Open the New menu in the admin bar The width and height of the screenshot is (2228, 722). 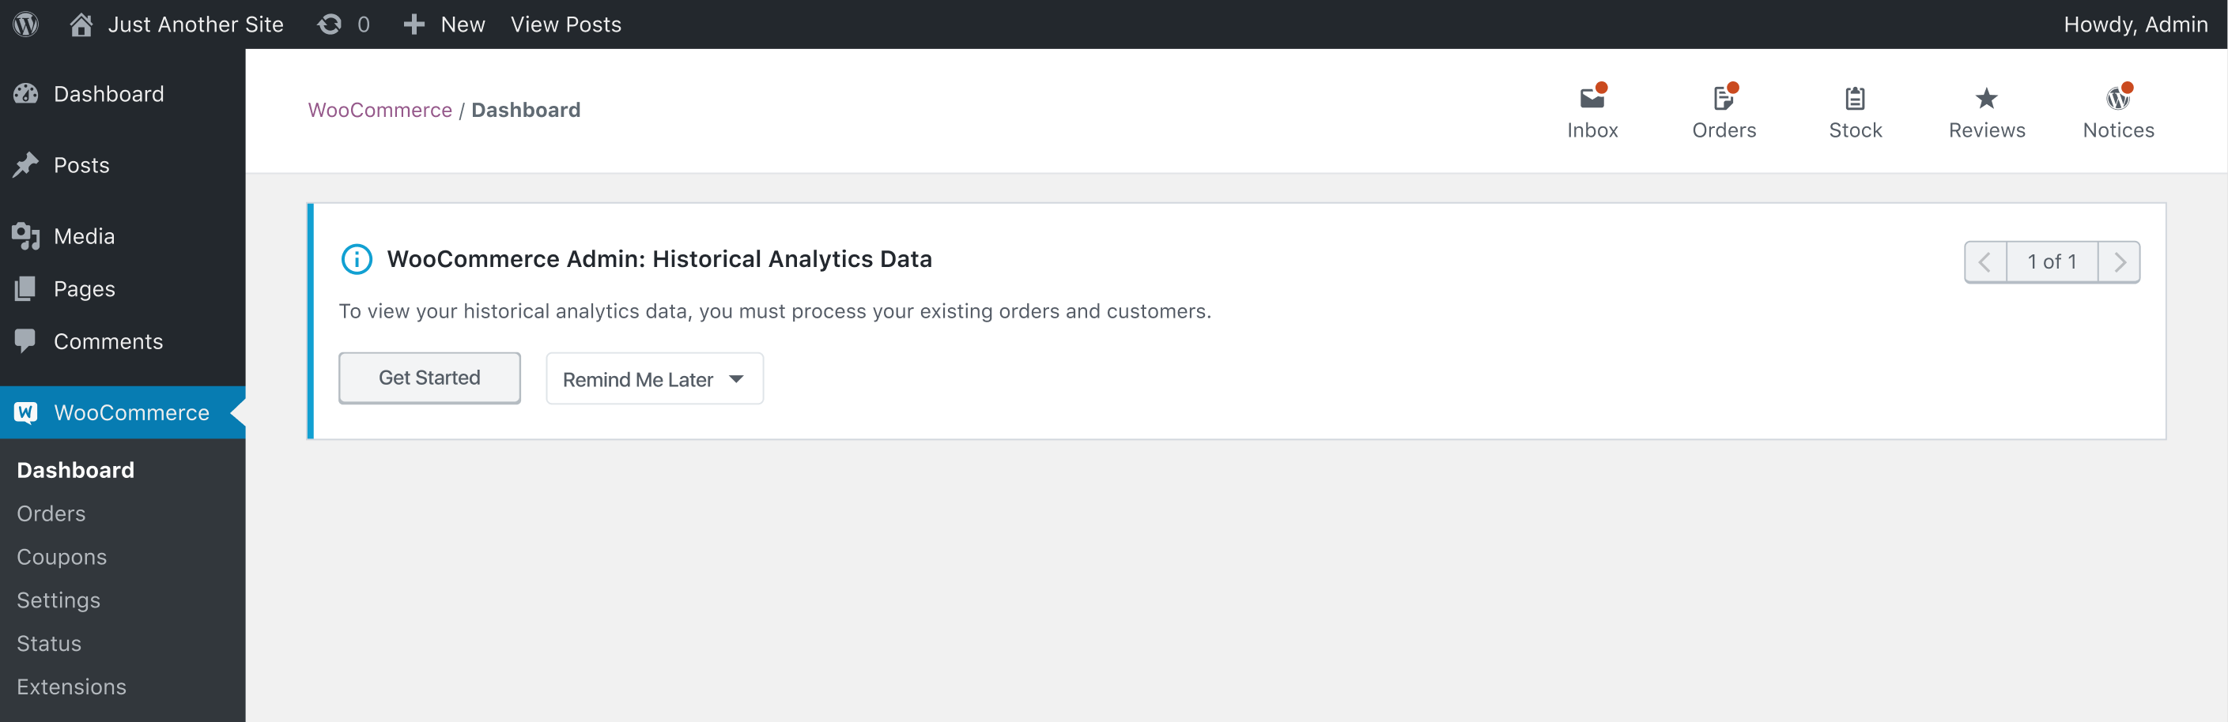(x=443, y=24)
